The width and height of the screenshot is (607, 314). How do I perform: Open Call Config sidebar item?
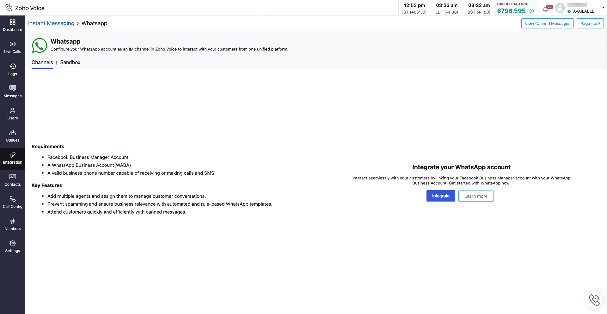pyautogui.click(x=13, y=202)
